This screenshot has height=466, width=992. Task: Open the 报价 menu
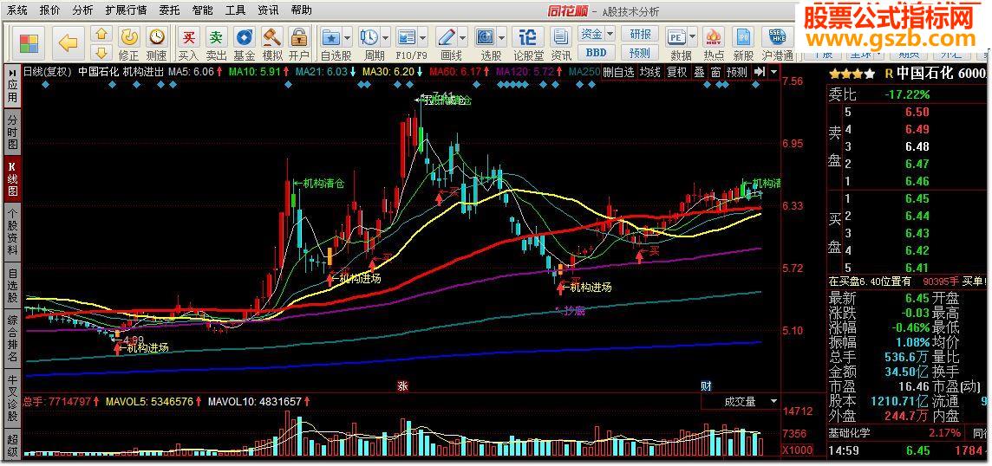tap(49, 10)
